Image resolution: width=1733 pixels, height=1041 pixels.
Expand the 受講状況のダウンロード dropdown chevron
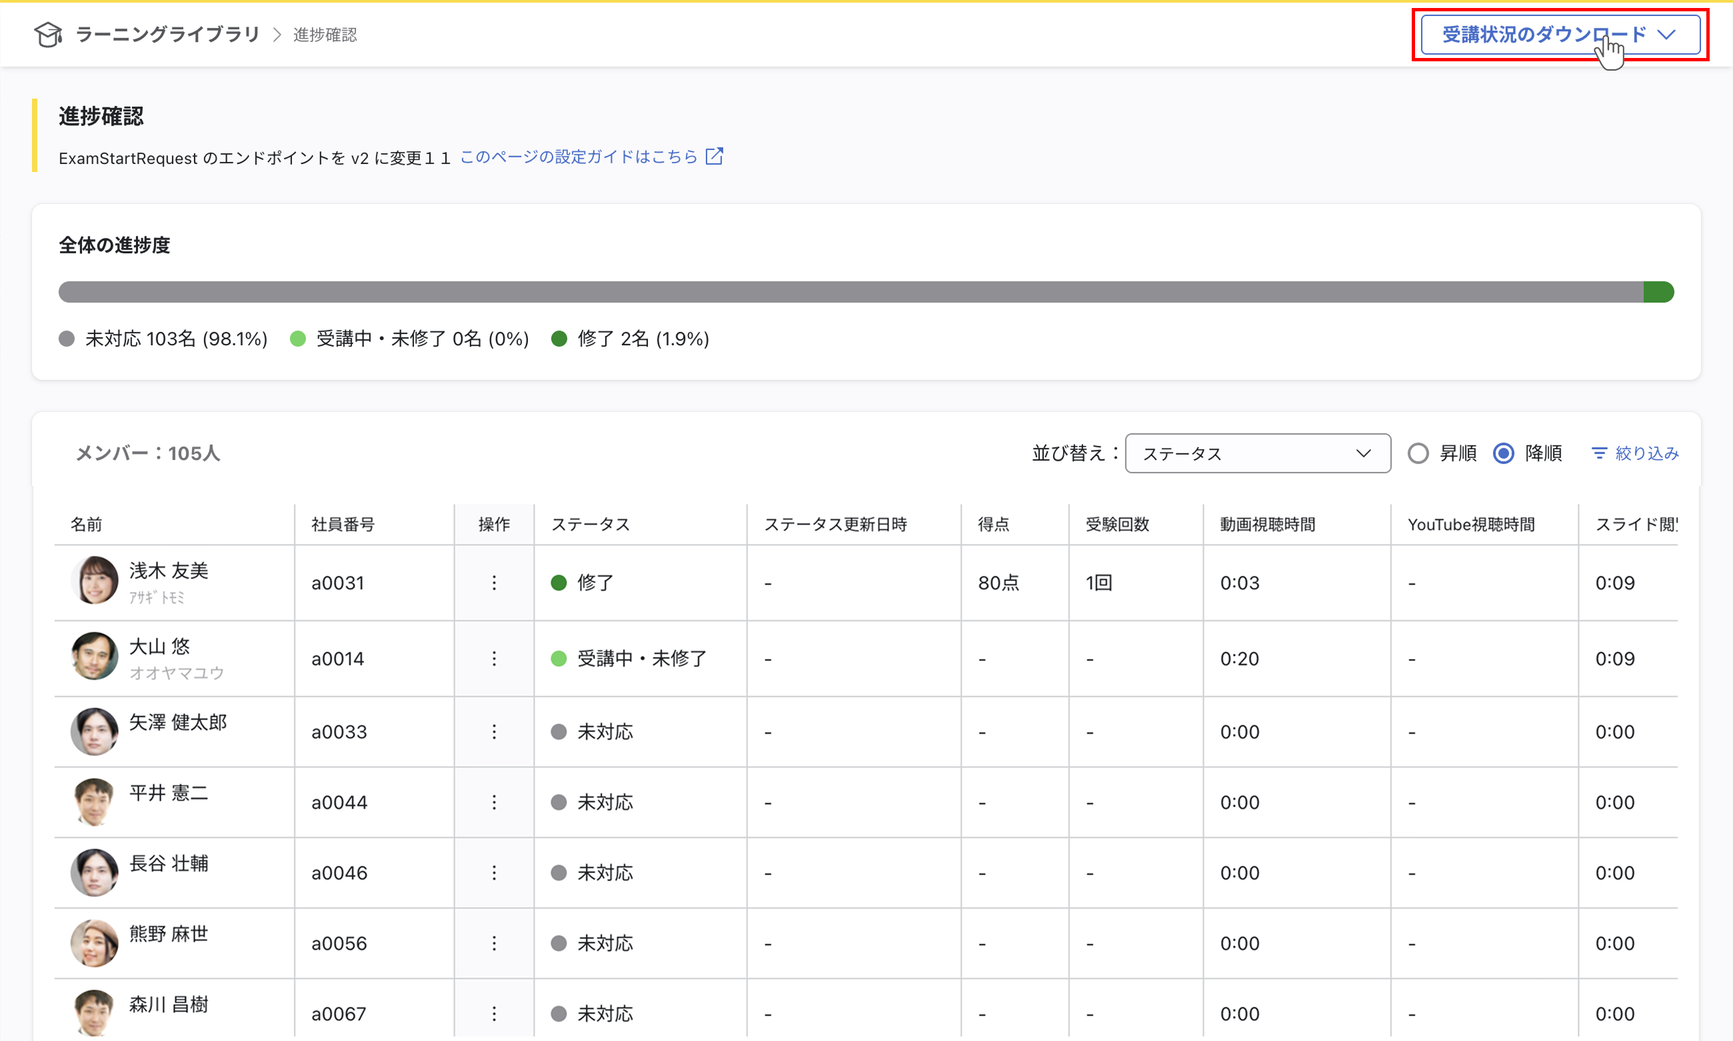coord(1668,34)
